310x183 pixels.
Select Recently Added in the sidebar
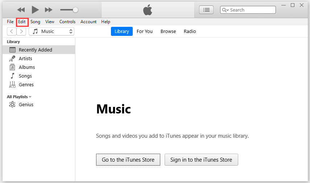tap(39, 50)
